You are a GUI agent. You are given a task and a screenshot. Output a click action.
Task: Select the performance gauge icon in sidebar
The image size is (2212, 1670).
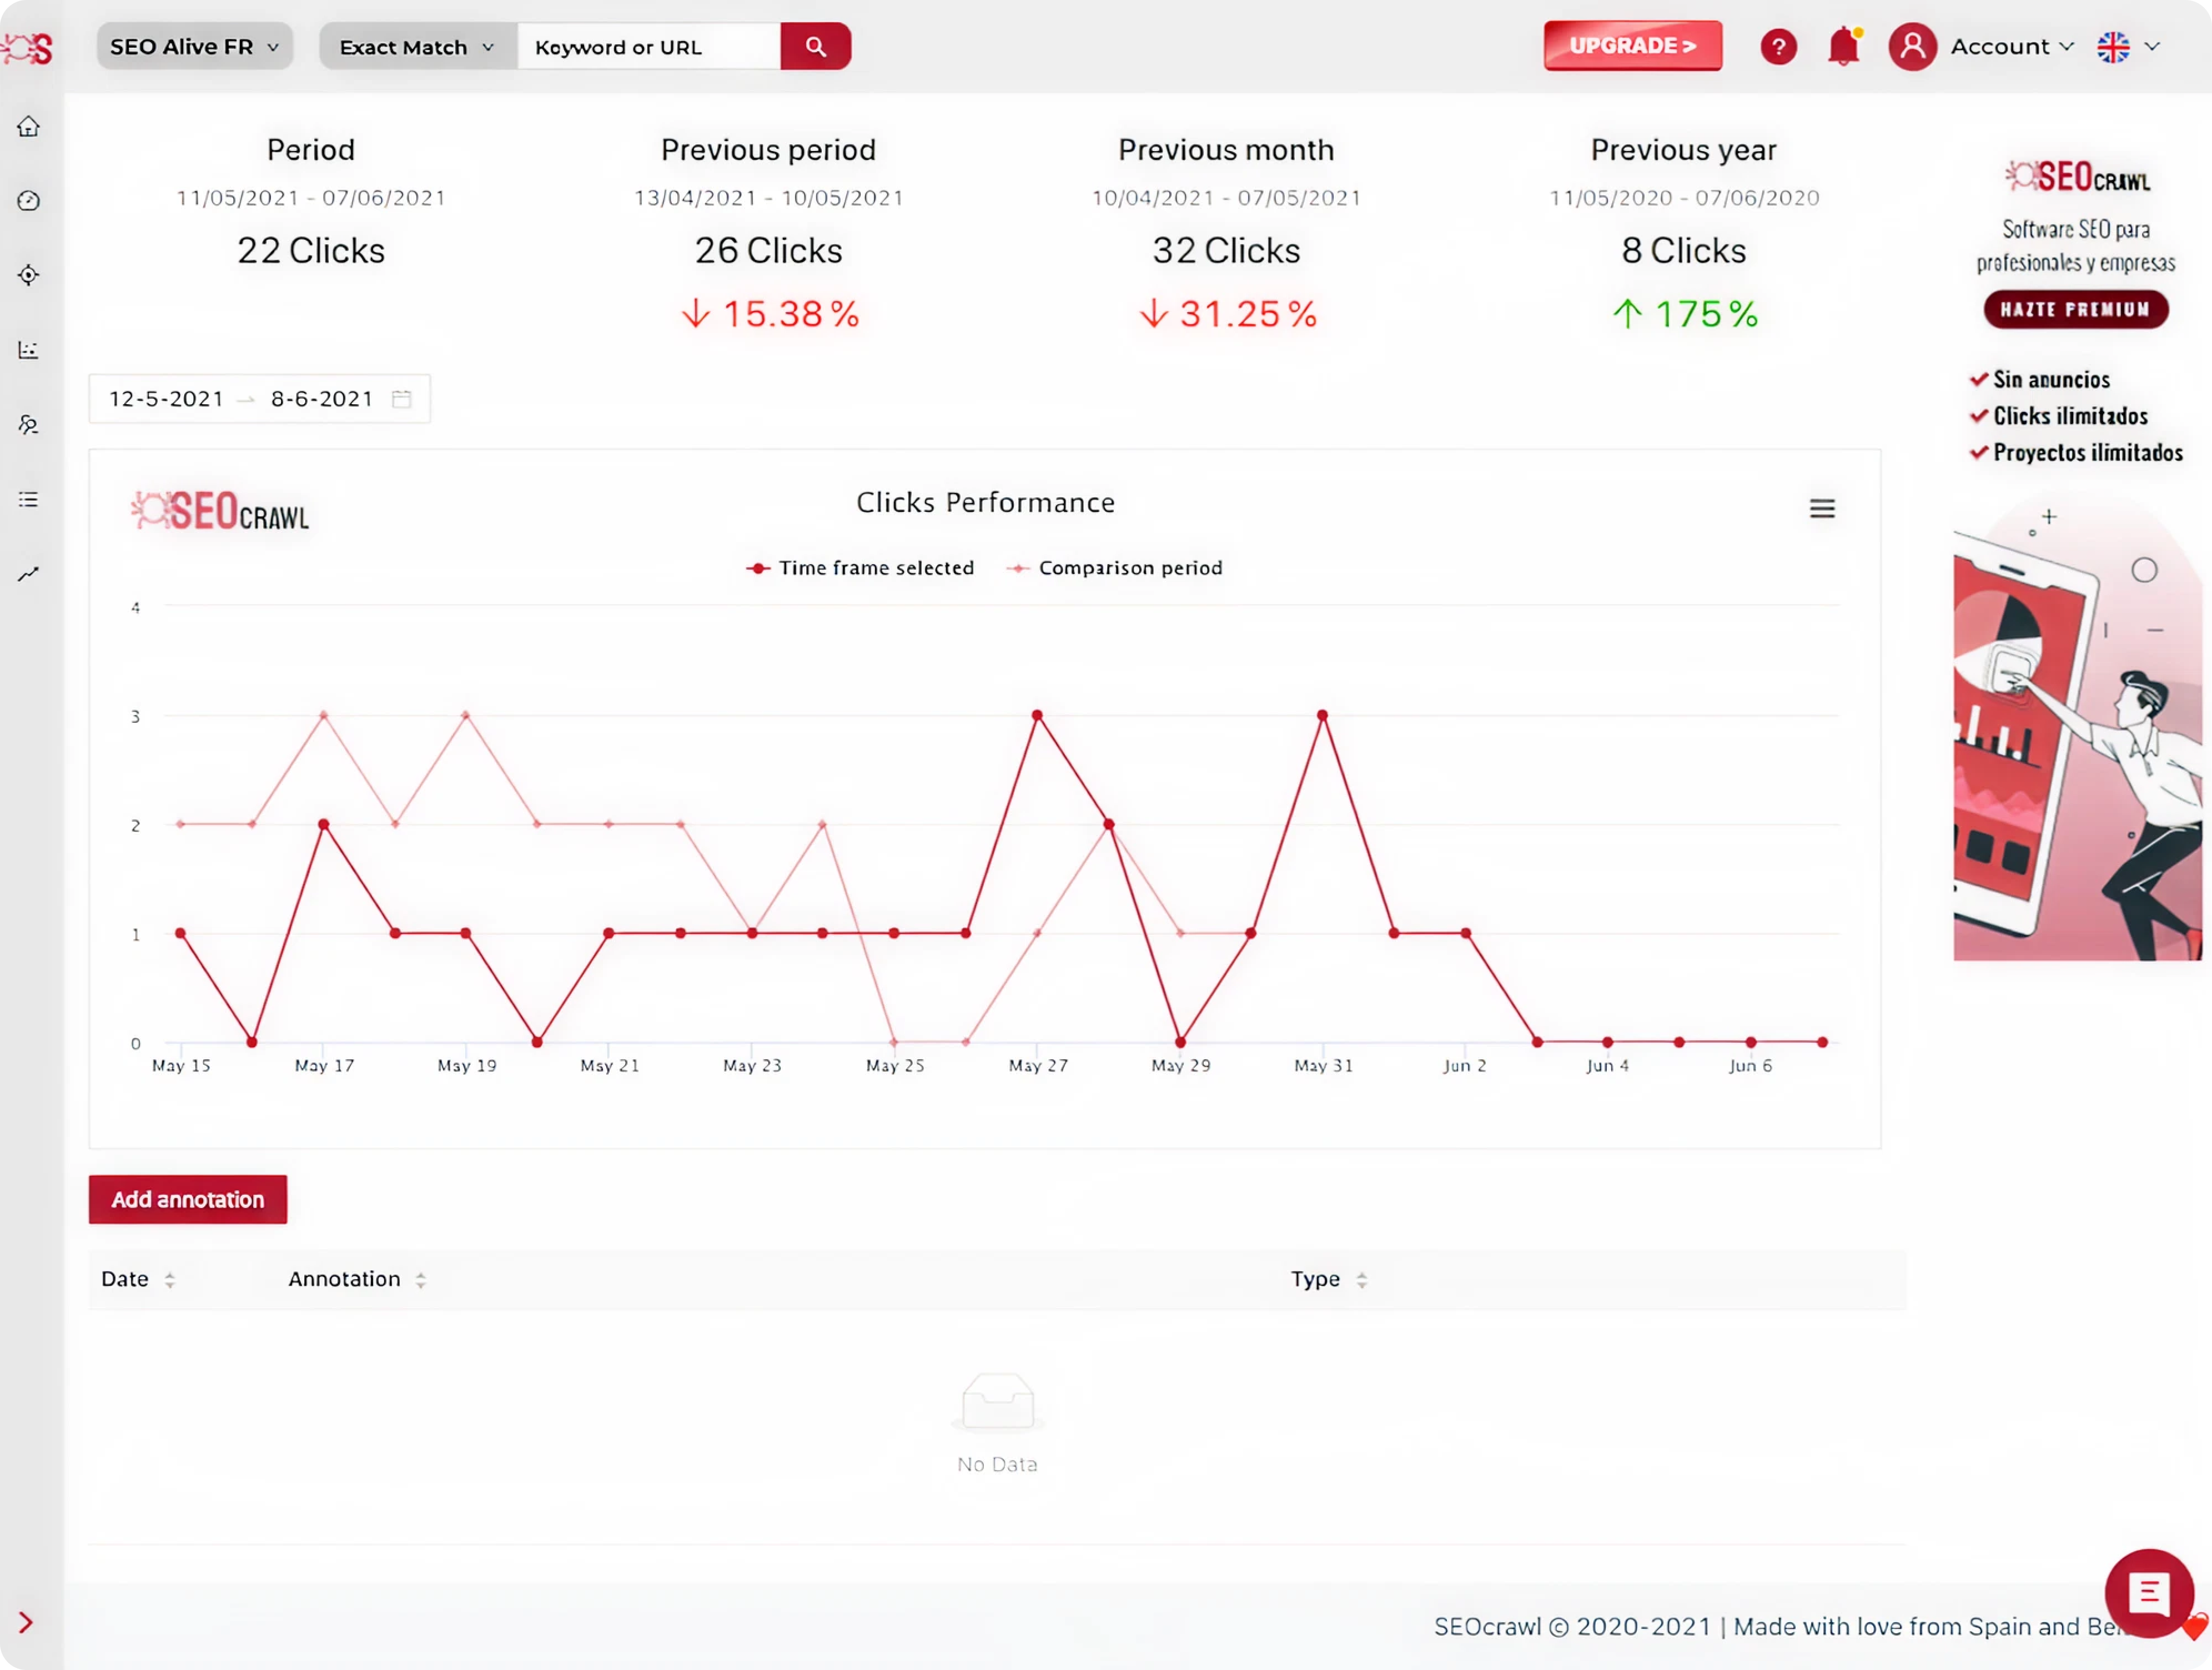pos(29,201)
